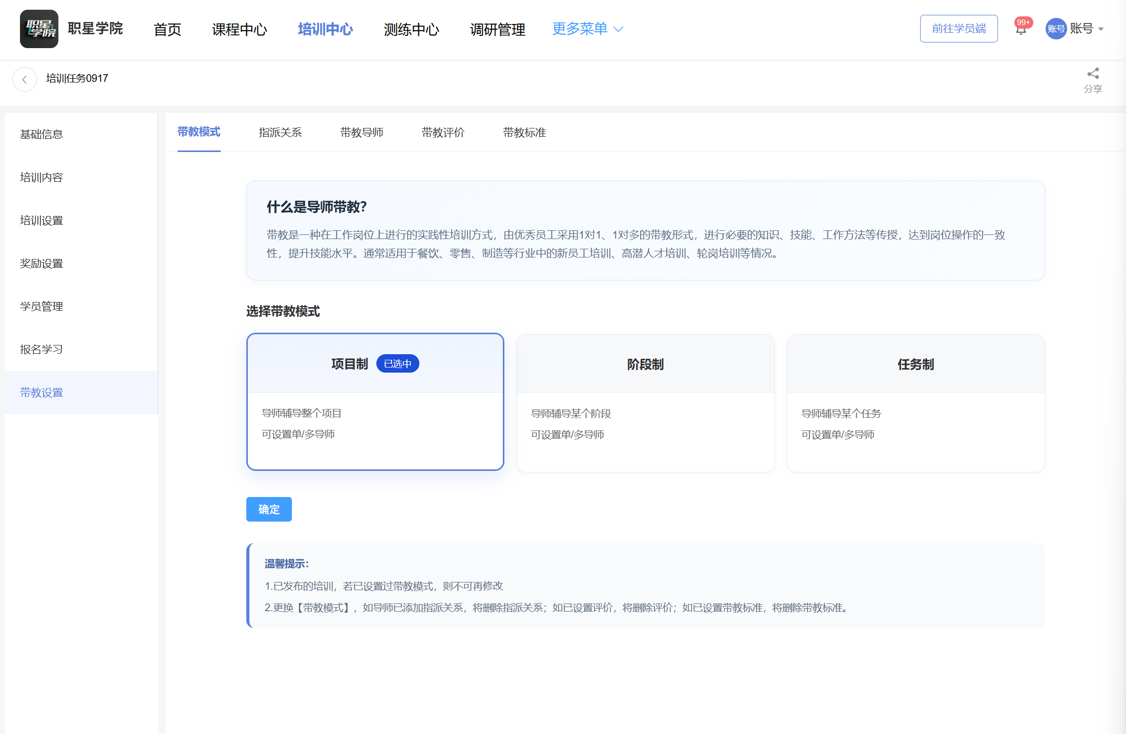
Task: Click the 账号 avatar icon
Action: point(1056,29)
